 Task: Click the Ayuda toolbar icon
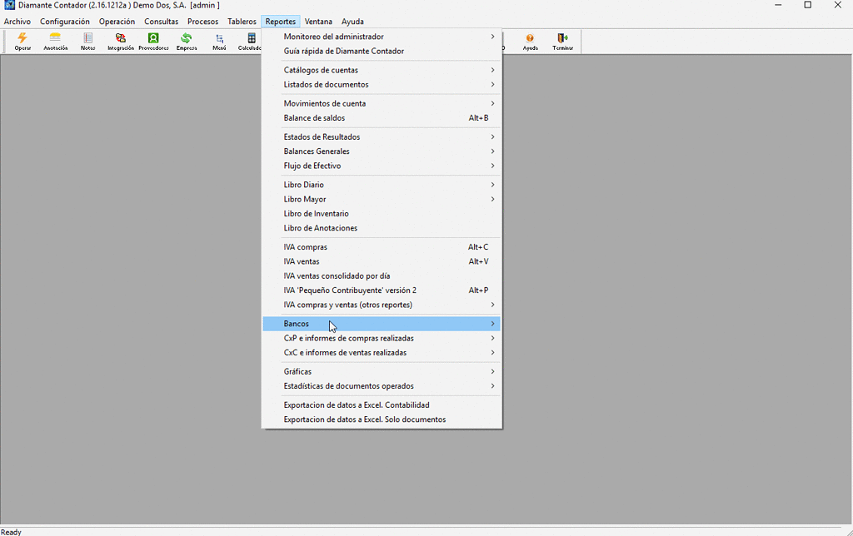[530, 42]
